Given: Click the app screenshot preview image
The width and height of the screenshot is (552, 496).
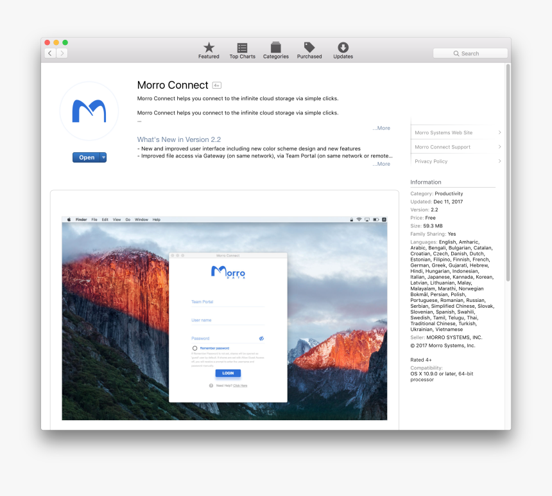Looking at the screenshot, I should 225,319.
